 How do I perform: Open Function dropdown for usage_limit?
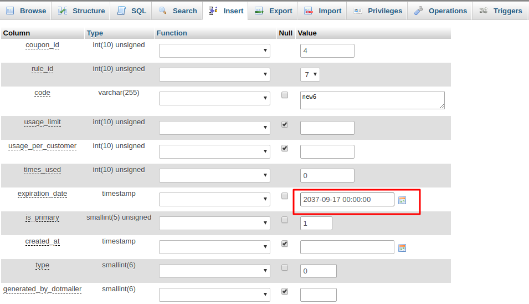click(x=214, y=128)
